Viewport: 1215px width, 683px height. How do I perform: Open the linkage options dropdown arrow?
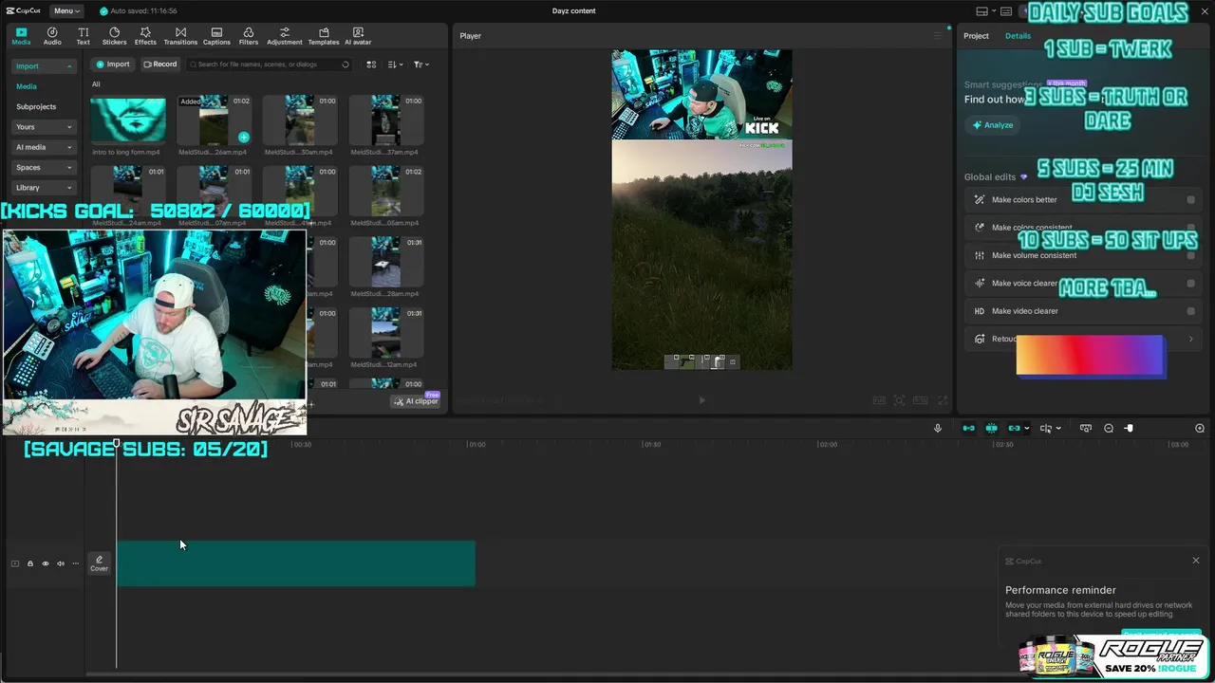(x=1026, y=429)
